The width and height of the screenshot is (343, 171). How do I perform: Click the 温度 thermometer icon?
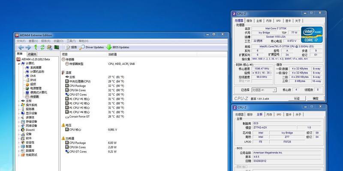[63, 72]
